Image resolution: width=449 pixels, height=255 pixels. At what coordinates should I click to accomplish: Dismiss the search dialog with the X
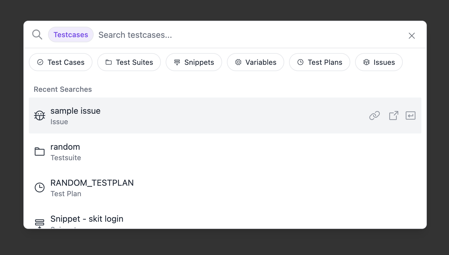click(411, 35)
